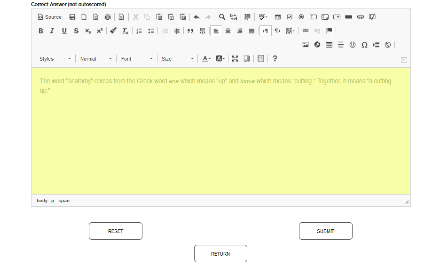Undo the last edit

(x=196, y=17)
